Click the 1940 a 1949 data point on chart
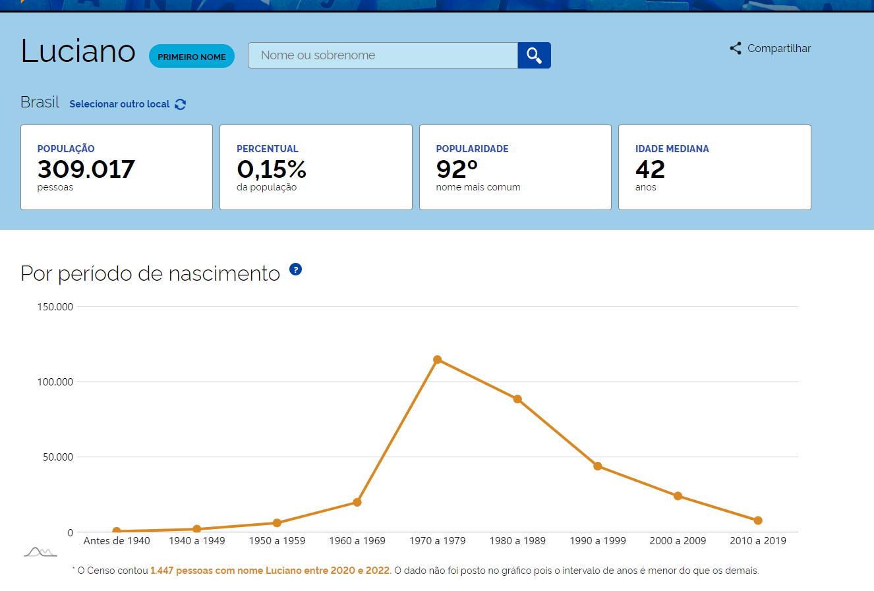The image size is (874, 591). click(x=197, y=529)
